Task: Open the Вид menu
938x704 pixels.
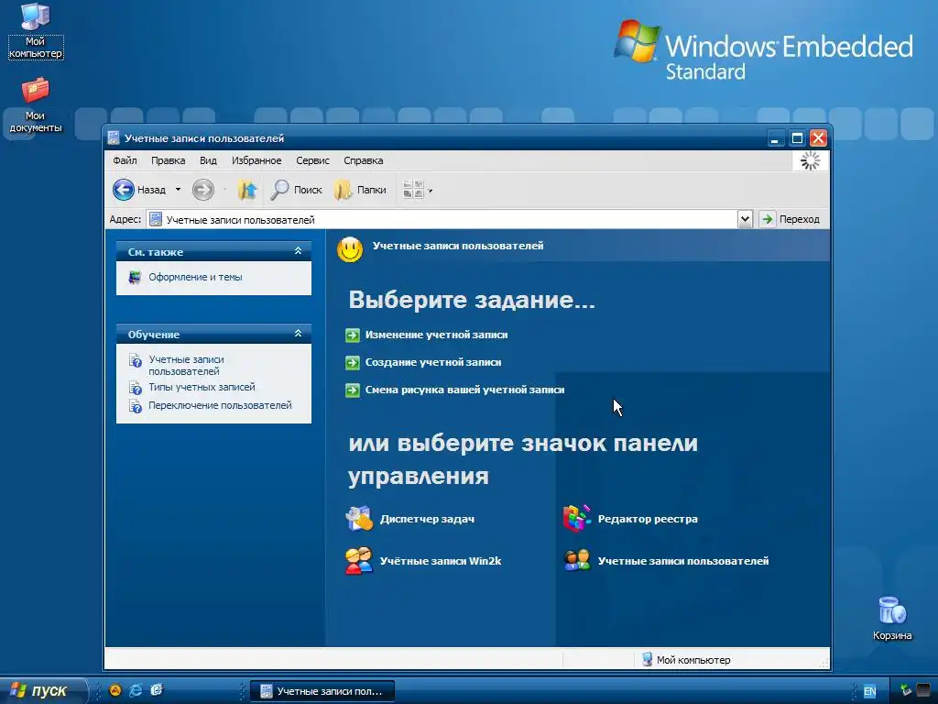Action: click(208, 160)
